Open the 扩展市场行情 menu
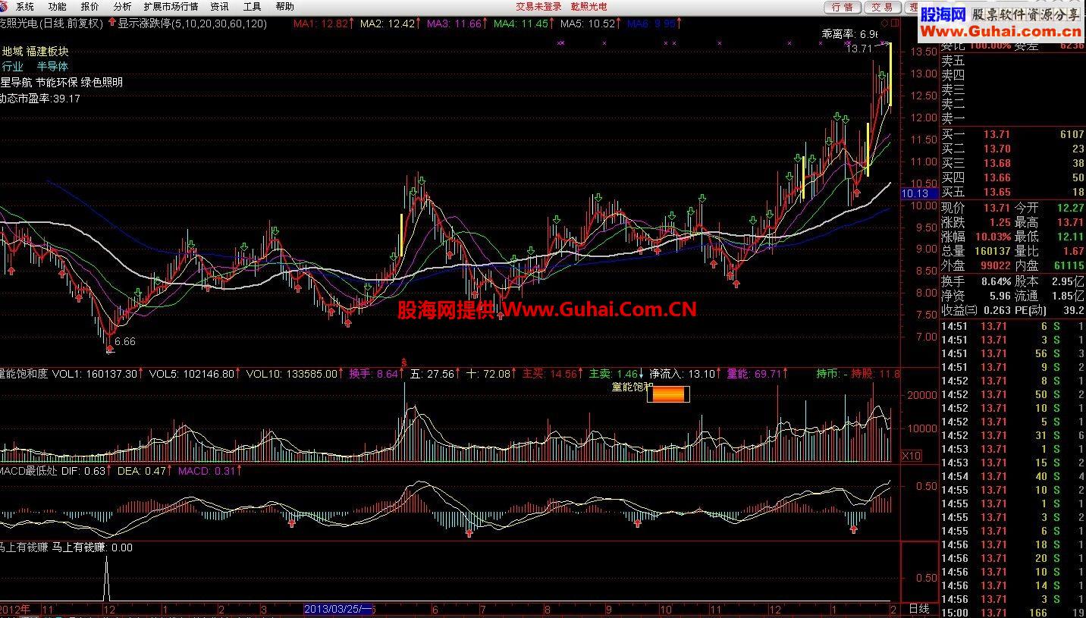Viewport: 1086px width, 618px height. click(171, 6)
